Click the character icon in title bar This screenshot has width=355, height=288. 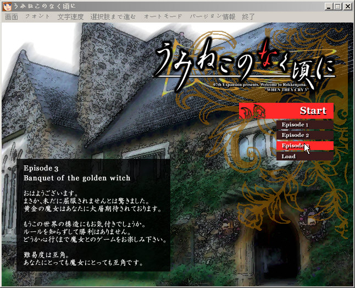click(x=7, y=7)
